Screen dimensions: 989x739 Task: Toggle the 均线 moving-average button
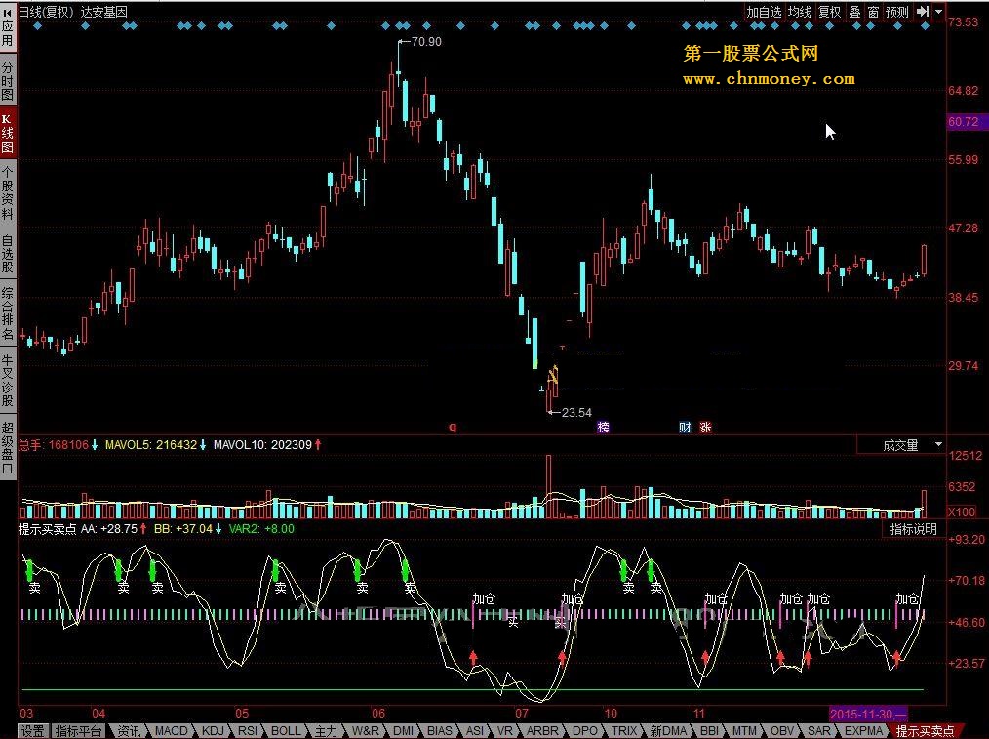799,12
